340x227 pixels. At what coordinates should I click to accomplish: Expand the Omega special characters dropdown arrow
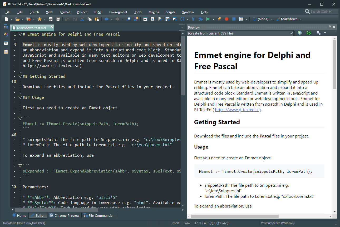click(188, 19)
